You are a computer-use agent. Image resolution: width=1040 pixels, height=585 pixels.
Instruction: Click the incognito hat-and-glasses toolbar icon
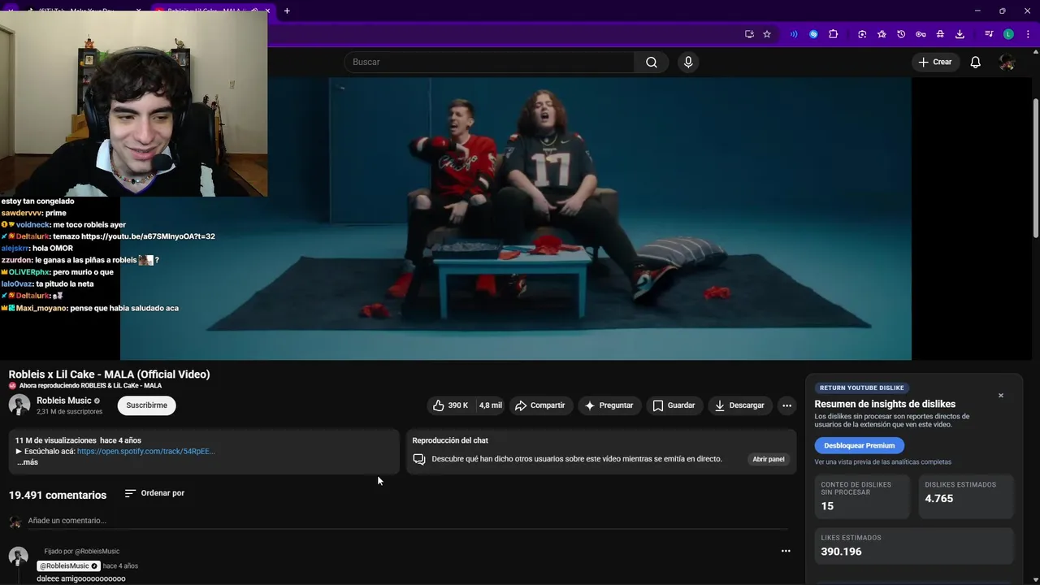coord(940,34)
